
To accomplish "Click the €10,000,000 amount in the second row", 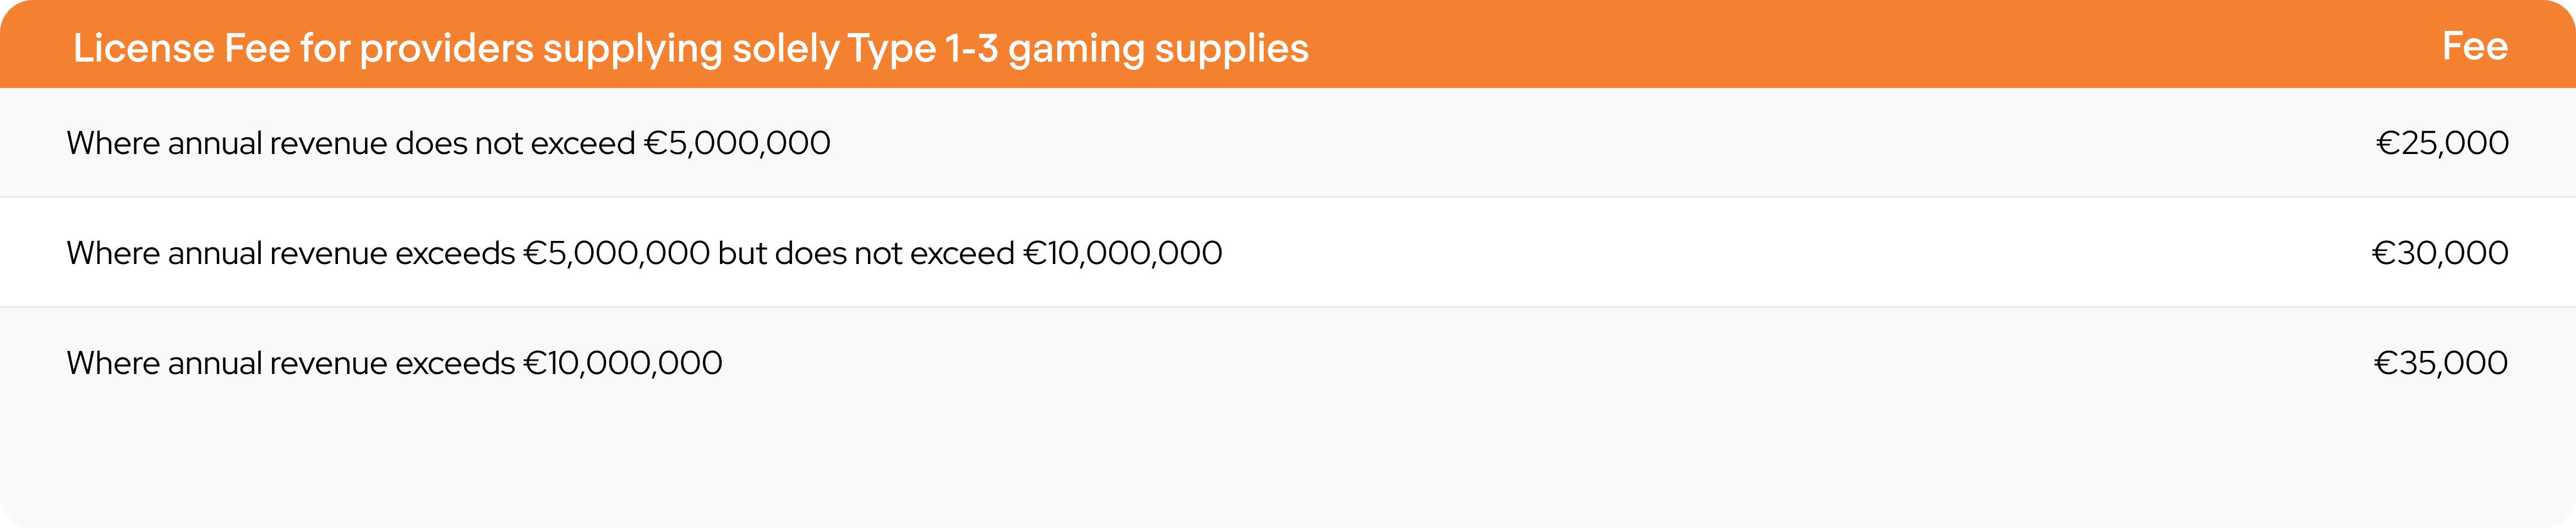I will click(1122, 253).
